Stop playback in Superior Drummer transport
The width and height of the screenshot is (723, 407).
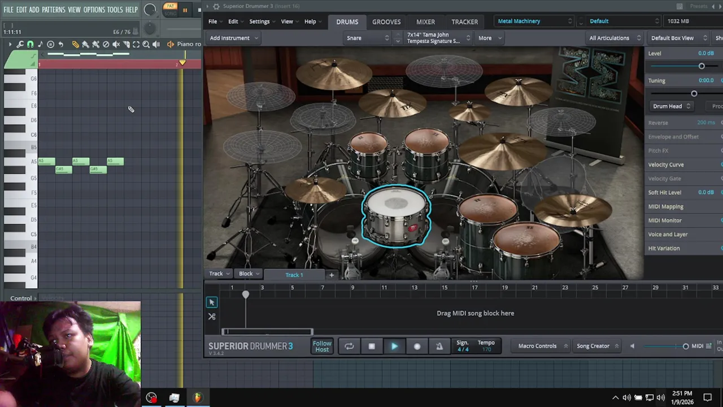click(372, 347)
